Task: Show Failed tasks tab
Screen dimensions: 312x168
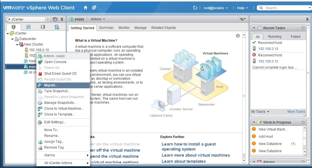Action: click(296, 37)
